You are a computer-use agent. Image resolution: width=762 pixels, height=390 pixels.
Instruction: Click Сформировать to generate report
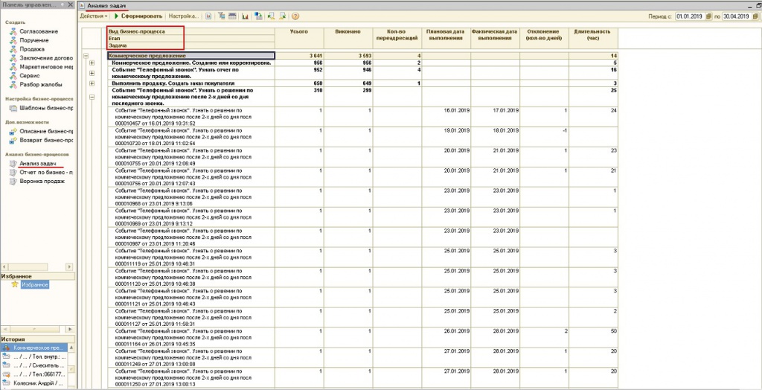138,16
